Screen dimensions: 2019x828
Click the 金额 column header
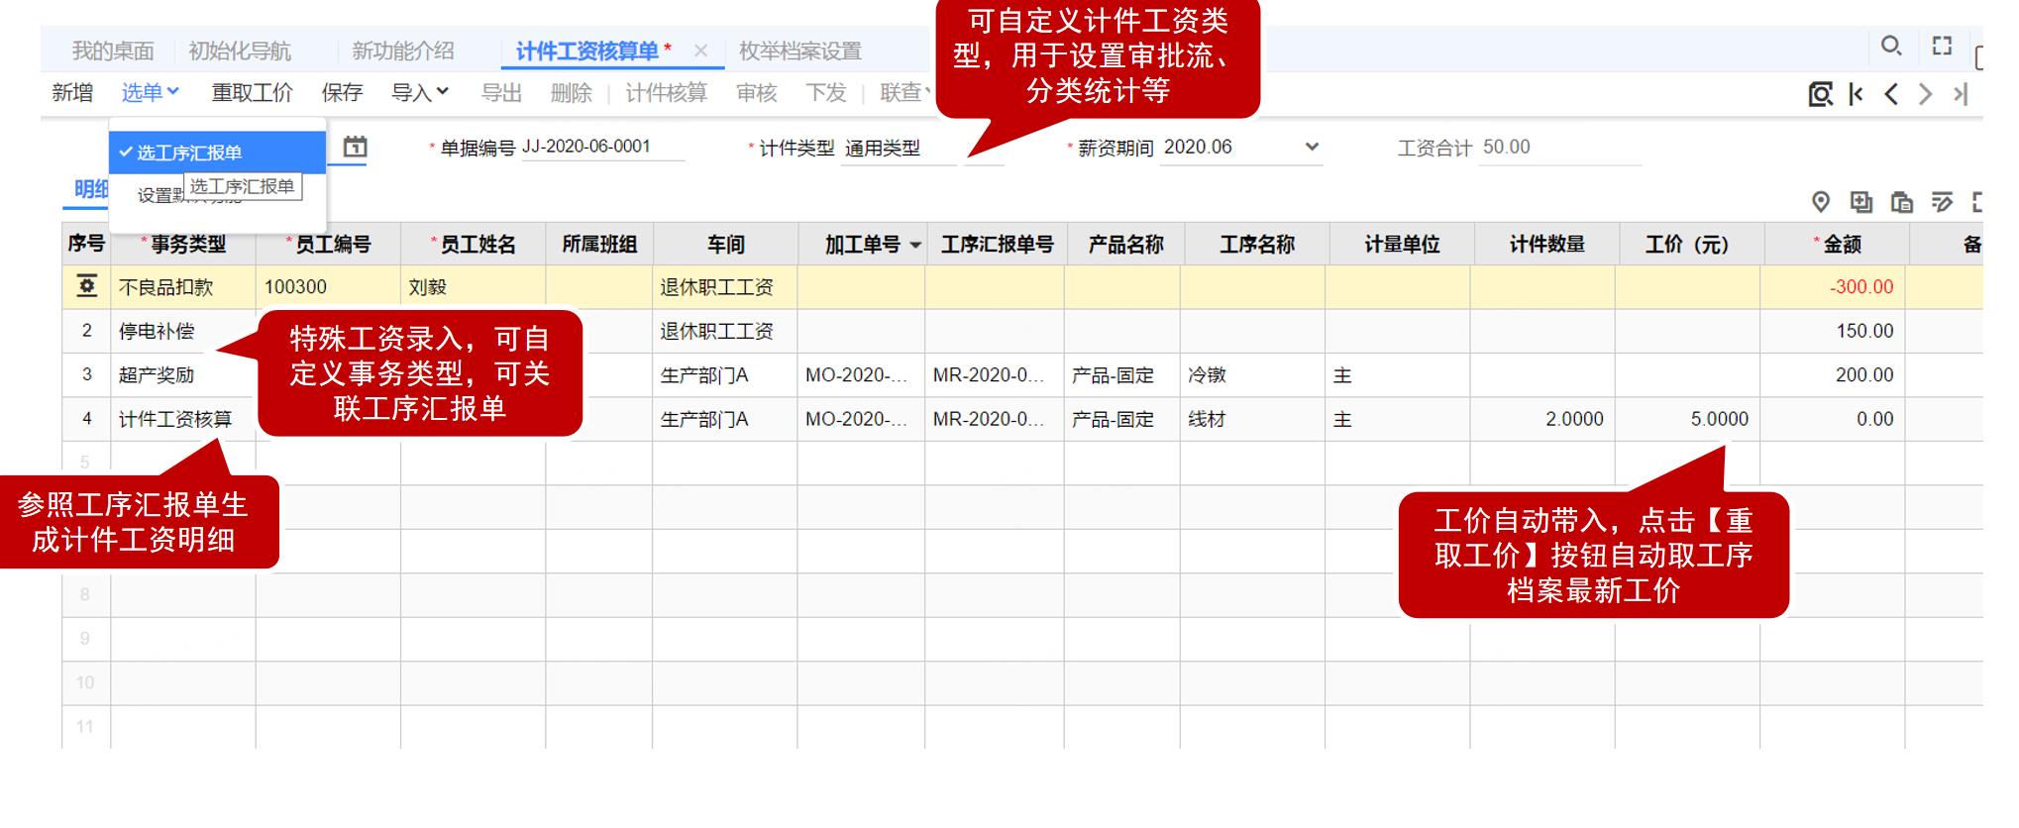(1836, 244)
